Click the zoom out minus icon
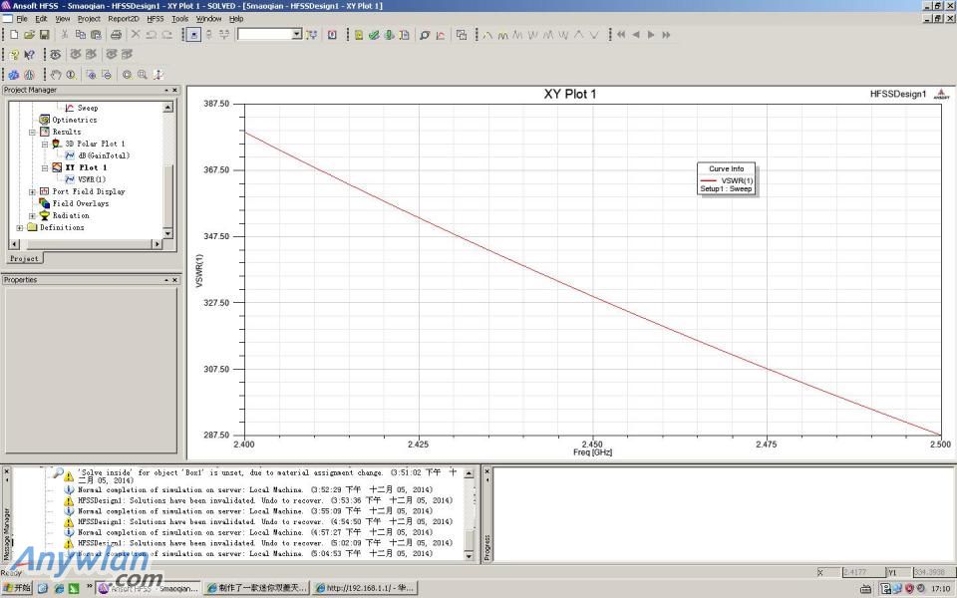Image resolution: width=957 pixels, height=598 pixels. tap(107, 75)
